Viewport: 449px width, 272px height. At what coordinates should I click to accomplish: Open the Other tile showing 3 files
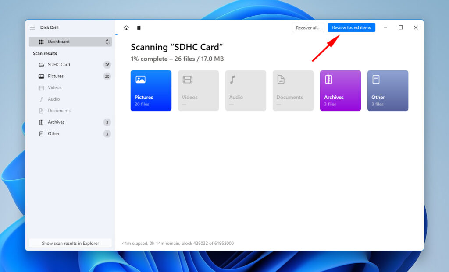click(x=388, y=90)
